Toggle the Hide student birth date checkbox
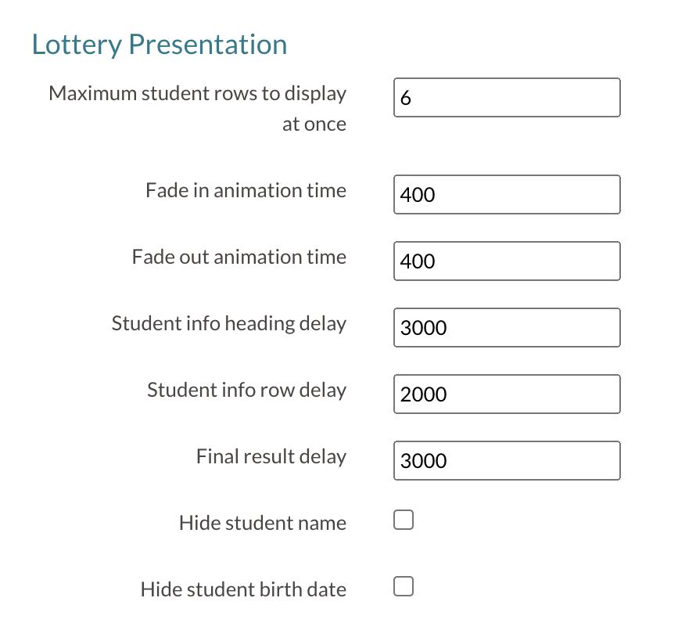This screenshot has height=623, width=696. 404,587
